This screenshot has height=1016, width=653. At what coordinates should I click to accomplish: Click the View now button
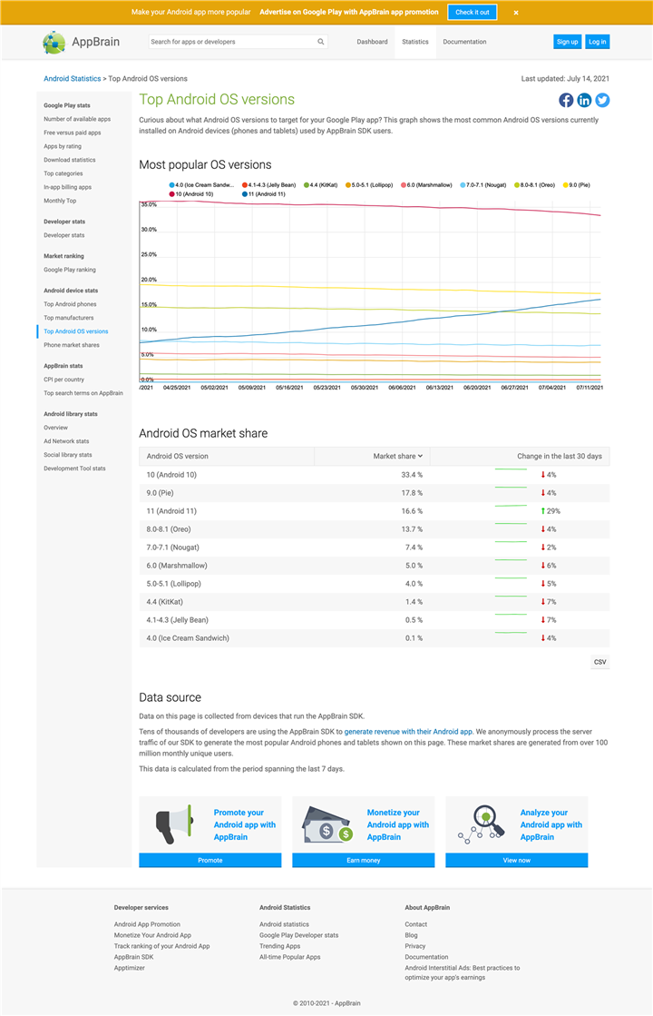[516, 860]
